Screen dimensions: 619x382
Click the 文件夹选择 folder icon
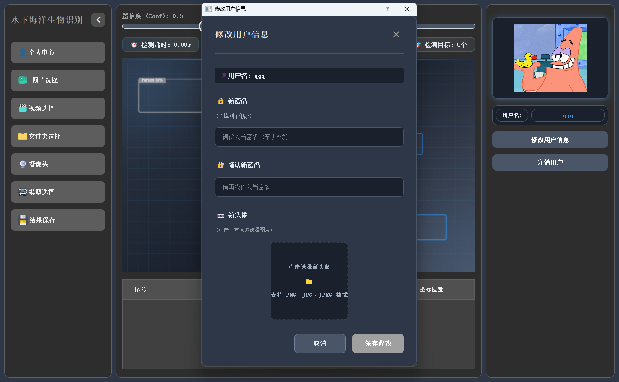pos(23,136)
